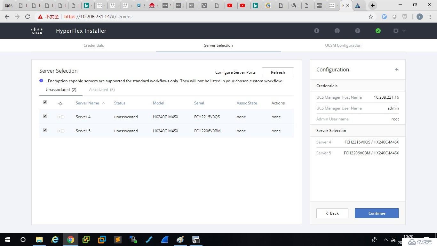Viewport: 437px width, 246px height.
Task: Show hidden system tray icons chevron
Action: (386, 240)
